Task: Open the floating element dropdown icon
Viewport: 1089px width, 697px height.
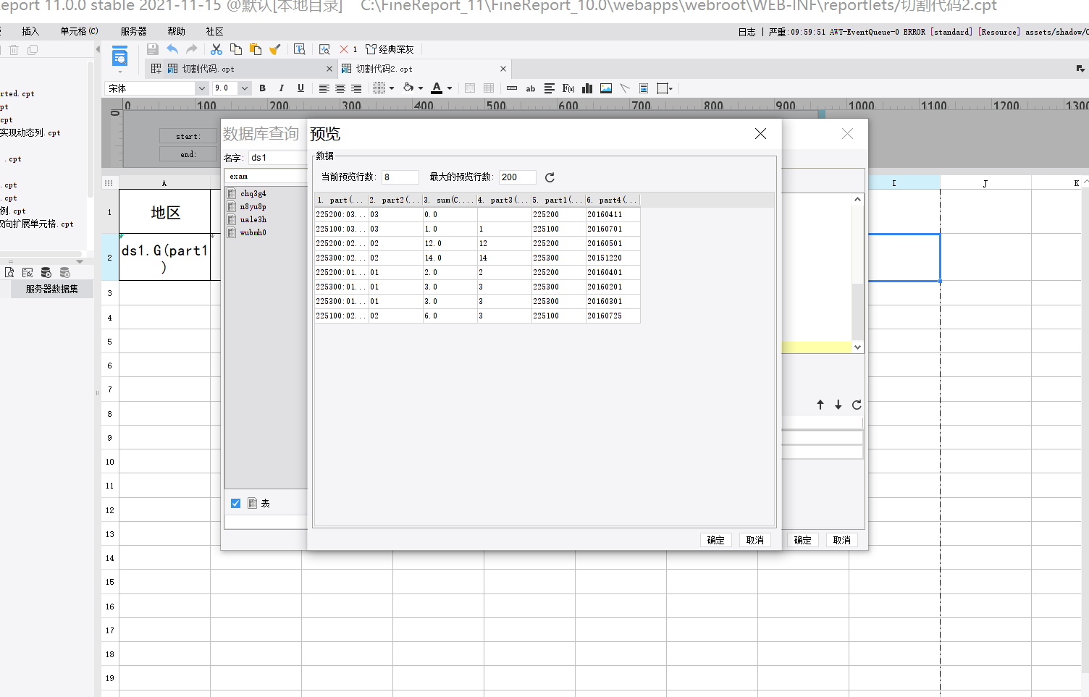Action: tap(664, 88)
